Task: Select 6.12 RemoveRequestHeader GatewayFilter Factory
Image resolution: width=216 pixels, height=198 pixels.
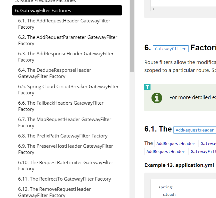Action: [x=54, y=192]
